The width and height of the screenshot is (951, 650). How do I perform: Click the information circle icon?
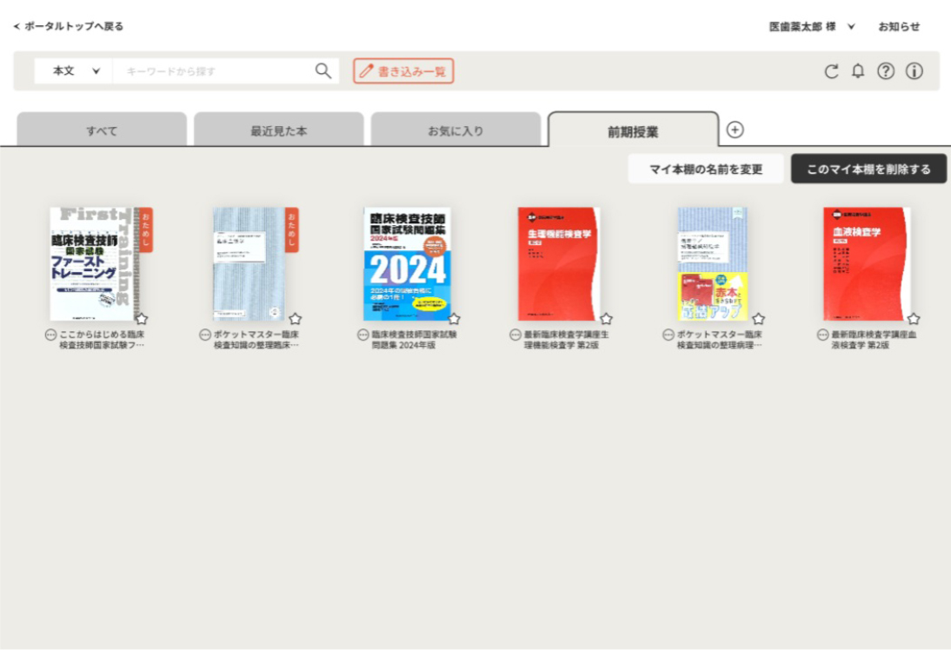click(914, 71)
